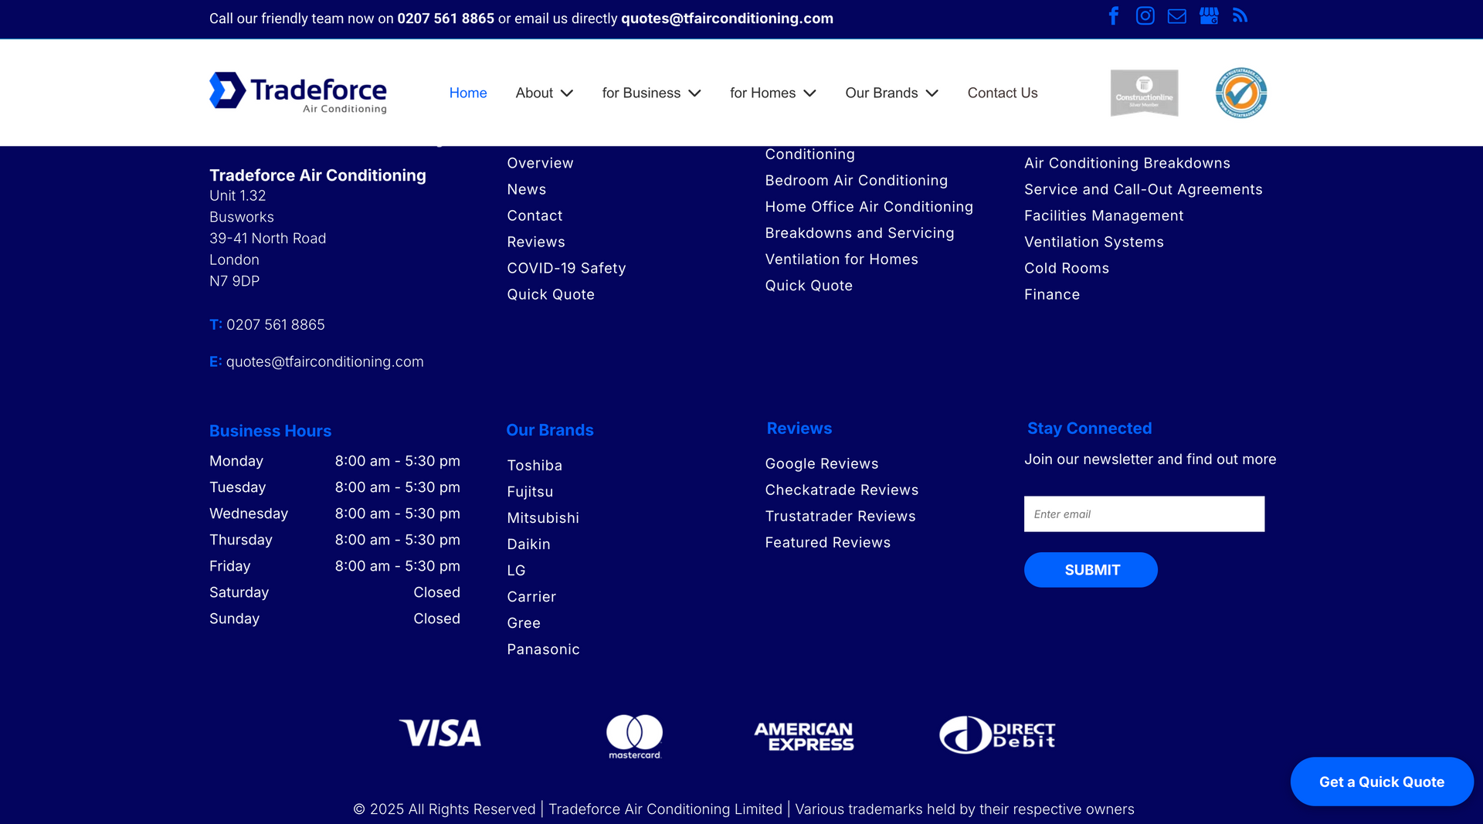Open Trustatrader Reviews link
The image size is (1483, 824).
[x=840, y=517]
